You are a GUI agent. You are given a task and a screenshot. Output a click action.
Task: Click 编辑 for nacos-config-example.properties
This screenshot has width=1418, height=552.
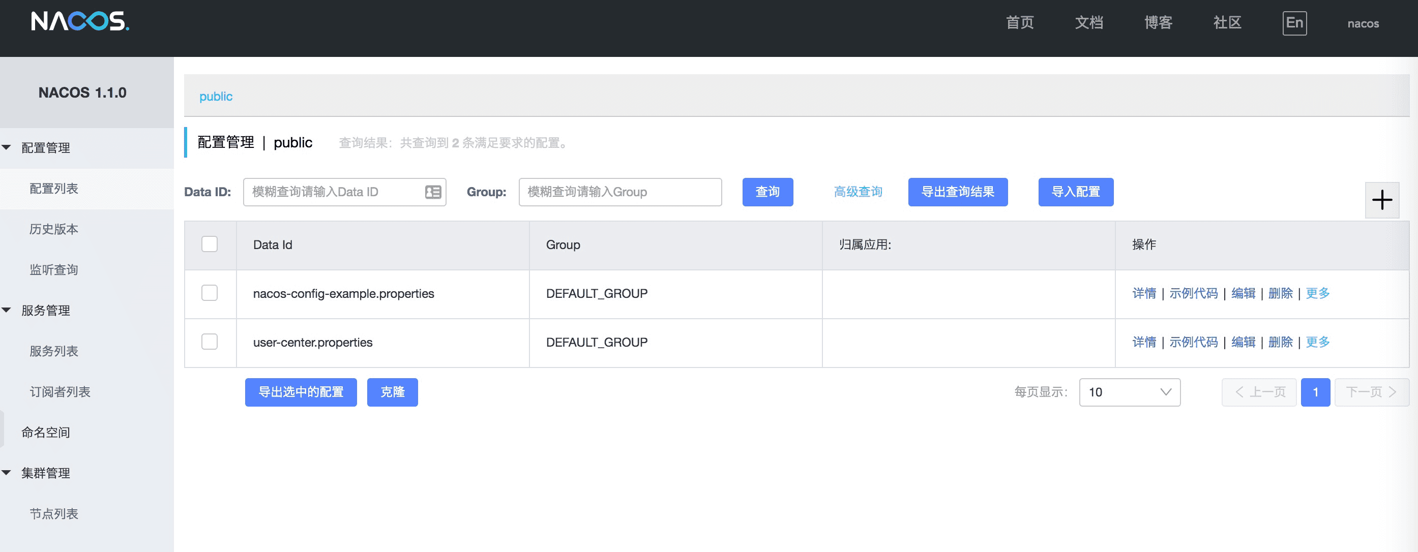(x=1243, y=293)
